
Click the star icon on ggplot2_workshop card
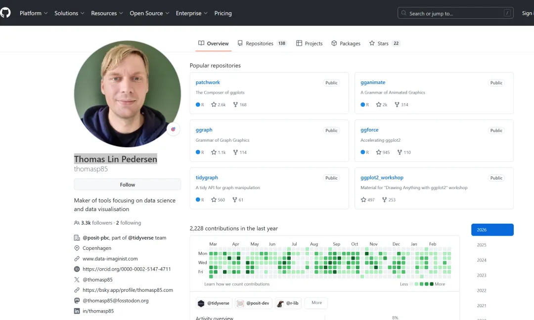[x=363, y=200]
